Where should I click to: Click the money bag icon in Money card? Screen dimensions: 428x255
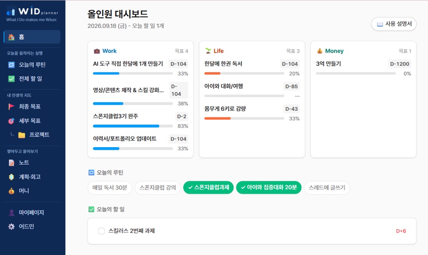pyautogui.click(x=320, y=51)
